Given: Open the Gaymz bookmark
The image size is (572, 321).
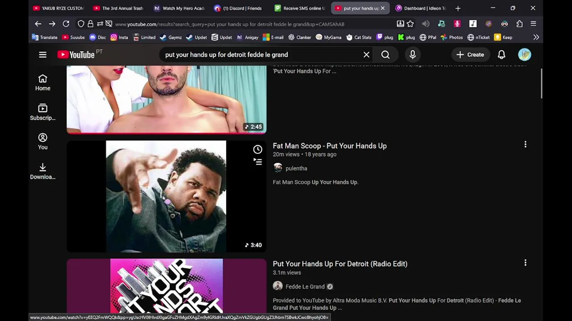Looking at the screenshot, I should (x=171, y=37).
